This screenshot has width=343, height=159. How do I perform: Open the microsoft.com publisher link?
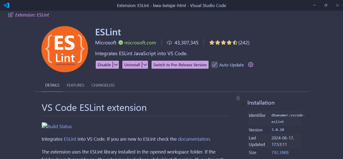[140, 43]
